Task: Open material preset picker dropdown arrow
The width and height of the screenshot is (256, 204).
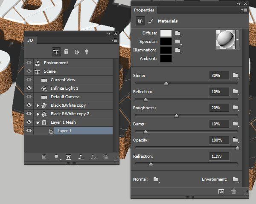Action: (x=238, y=40)
